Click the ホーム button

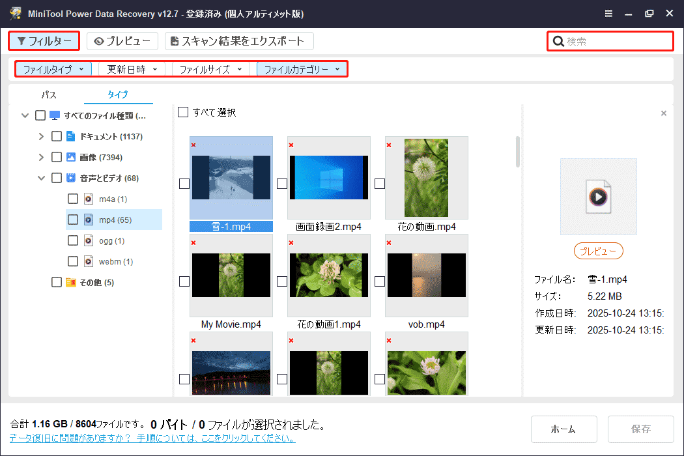pos(563,429)
